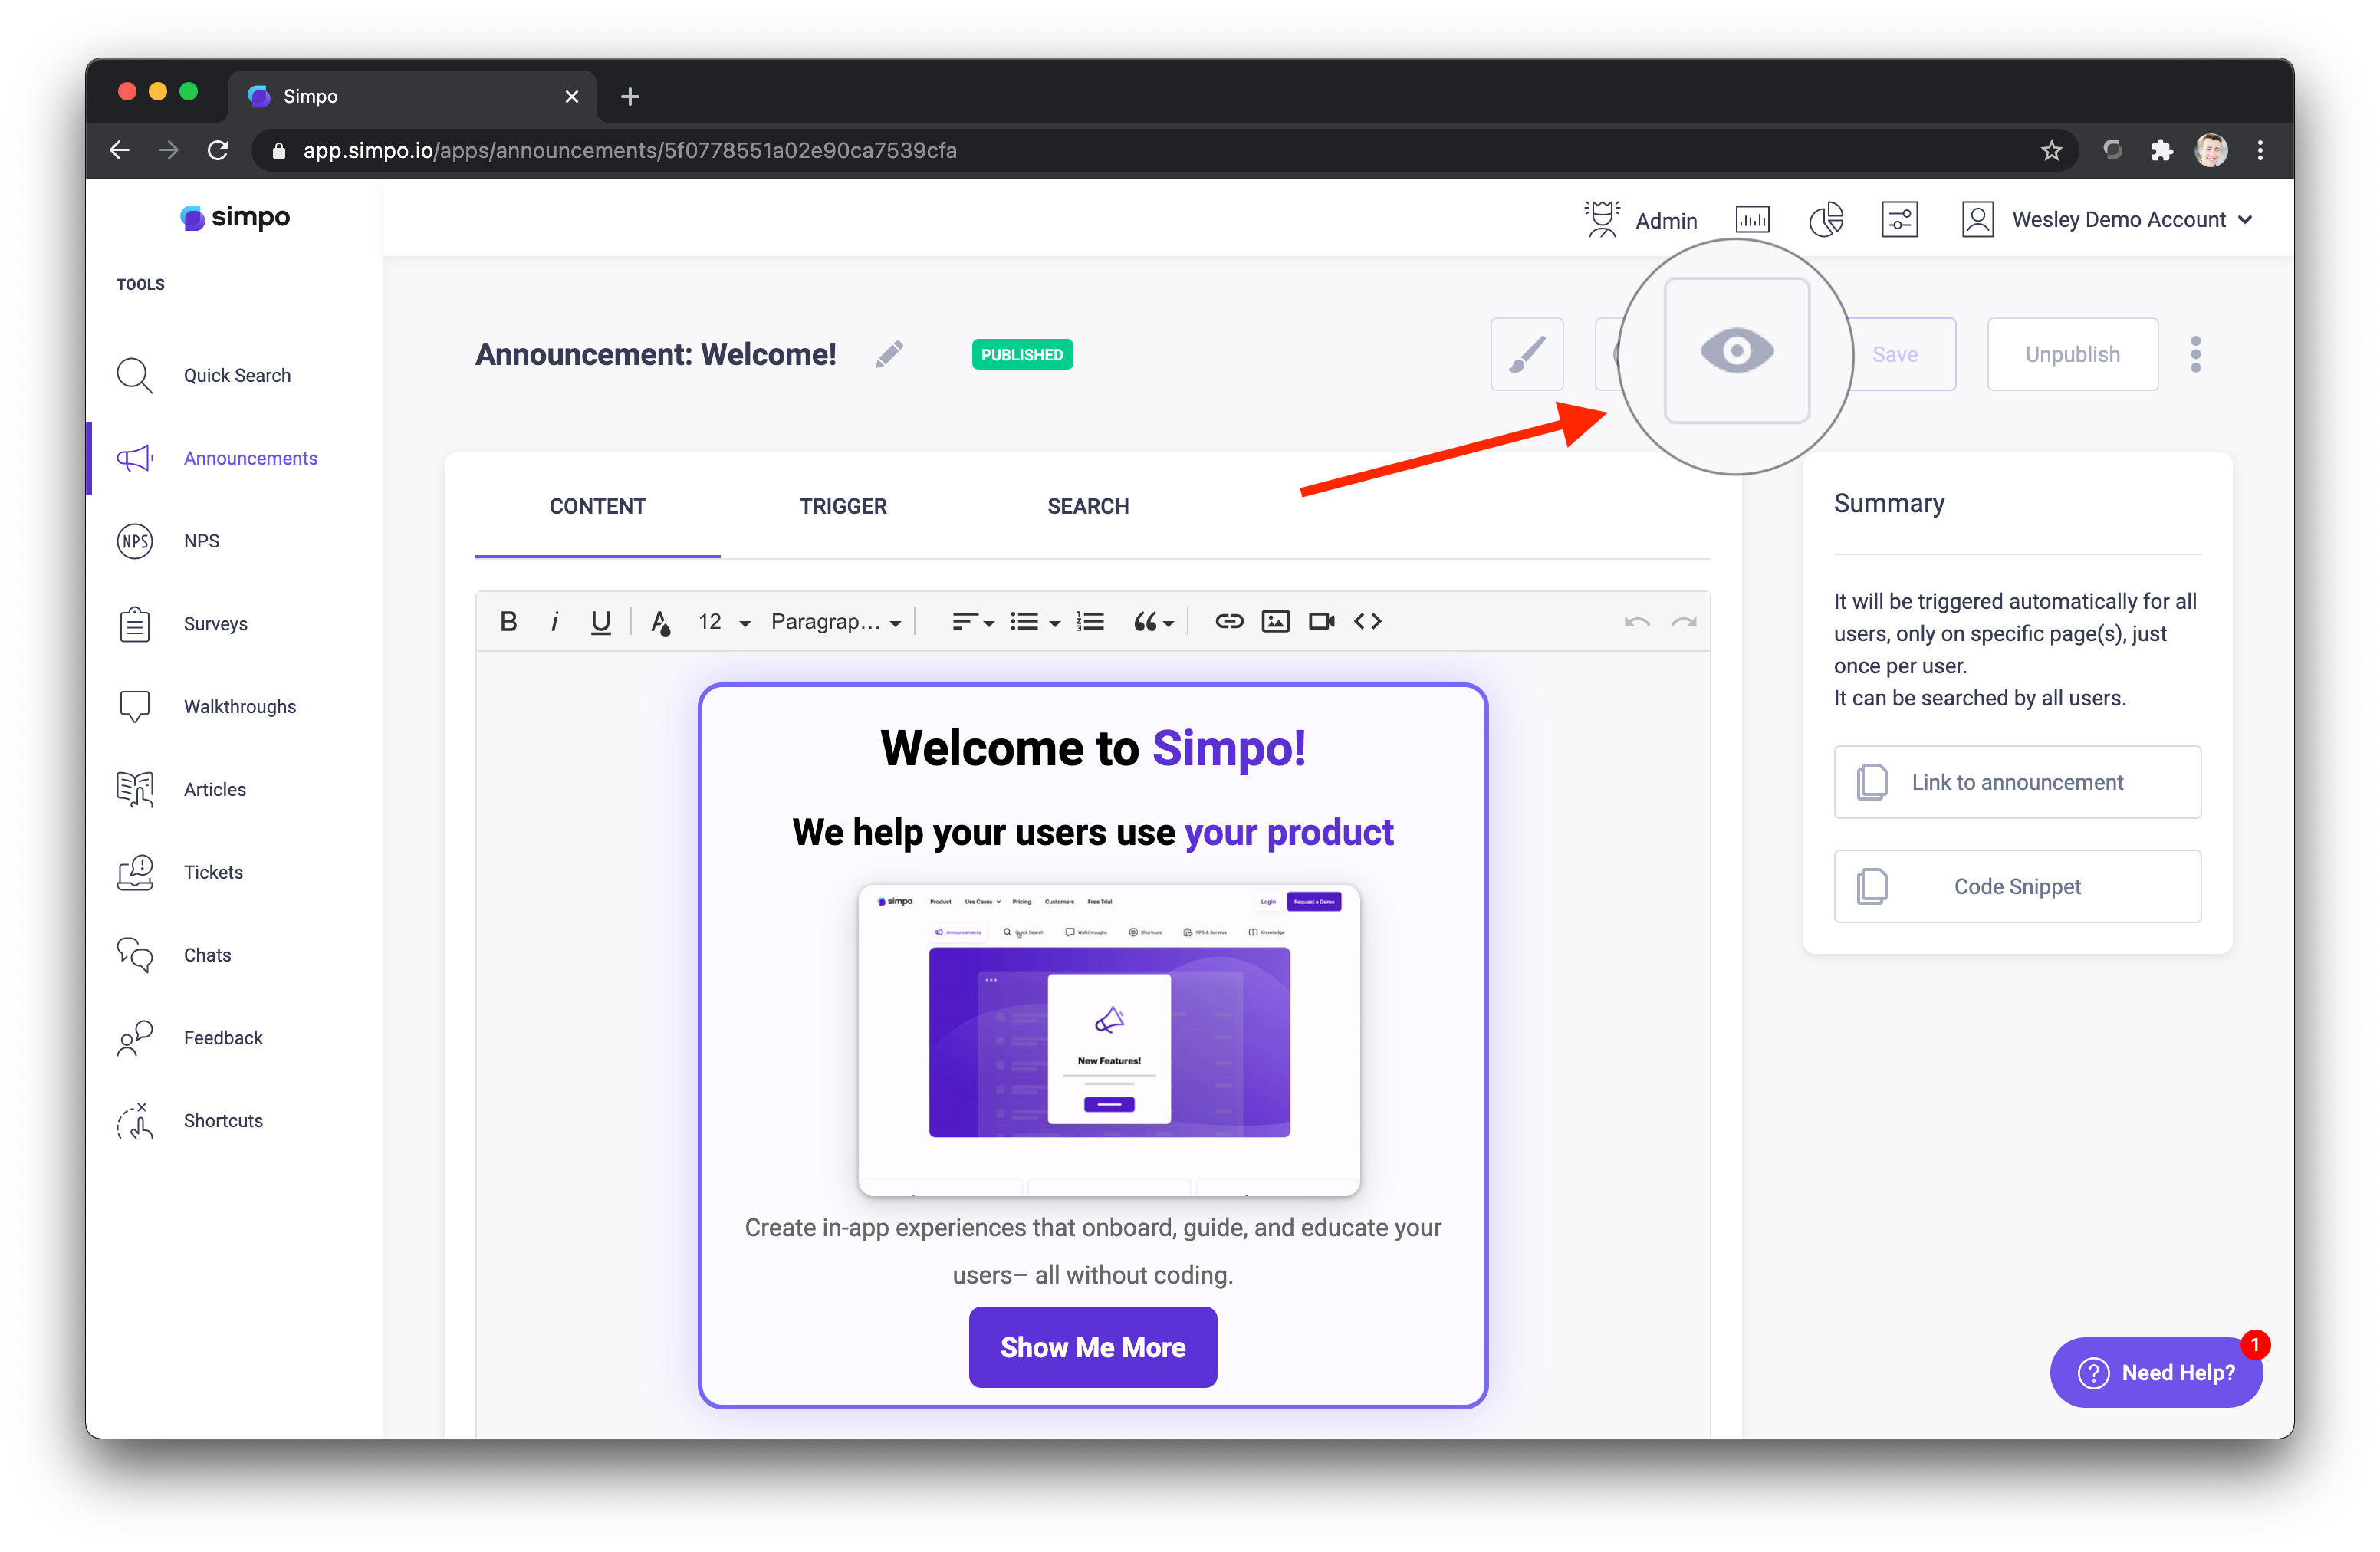The image size is (2380, 1552).
Task: Close the Simpo browser tab
Action: tap(572, 97)
